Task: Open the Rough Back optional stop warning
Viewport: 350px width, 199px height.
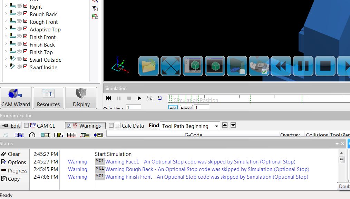Action: pyautogui.click(x=207, y=169)
